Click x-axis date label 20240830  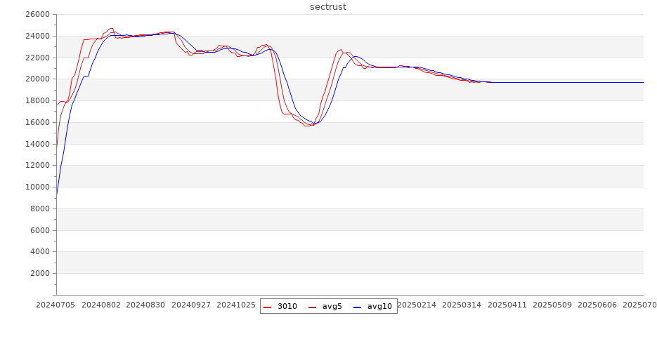(x=146, y=305)
